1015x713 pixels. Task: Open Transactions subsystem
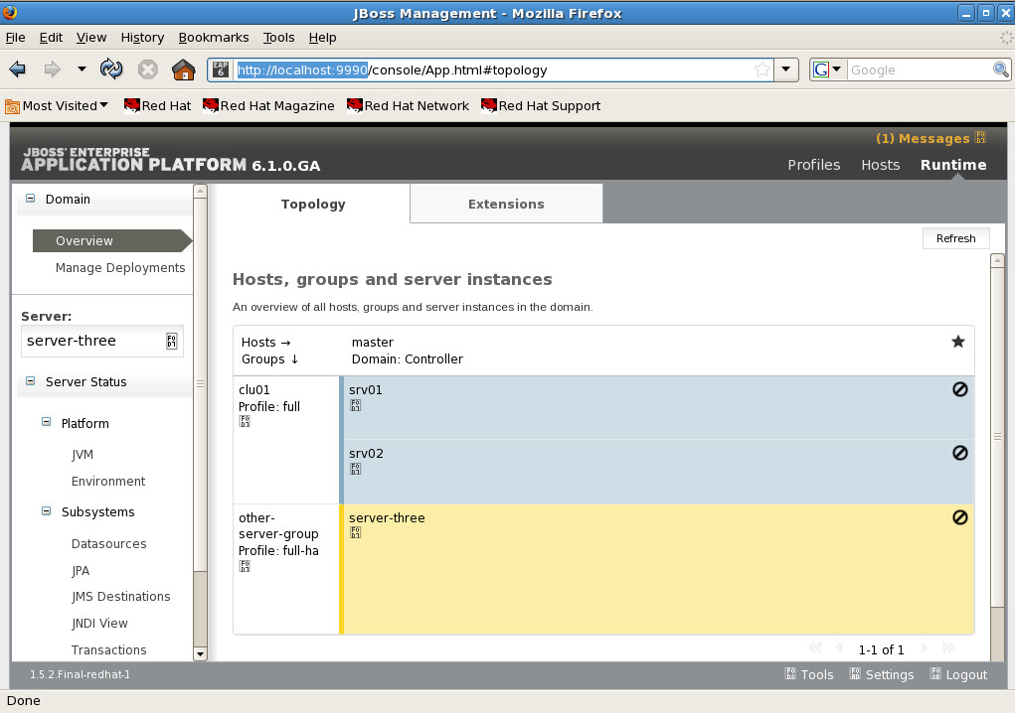pos(108,649)
